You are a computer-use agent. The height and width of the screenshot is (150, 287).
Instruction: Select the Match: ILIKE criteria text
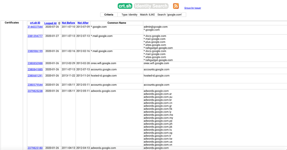pos(147,15)
